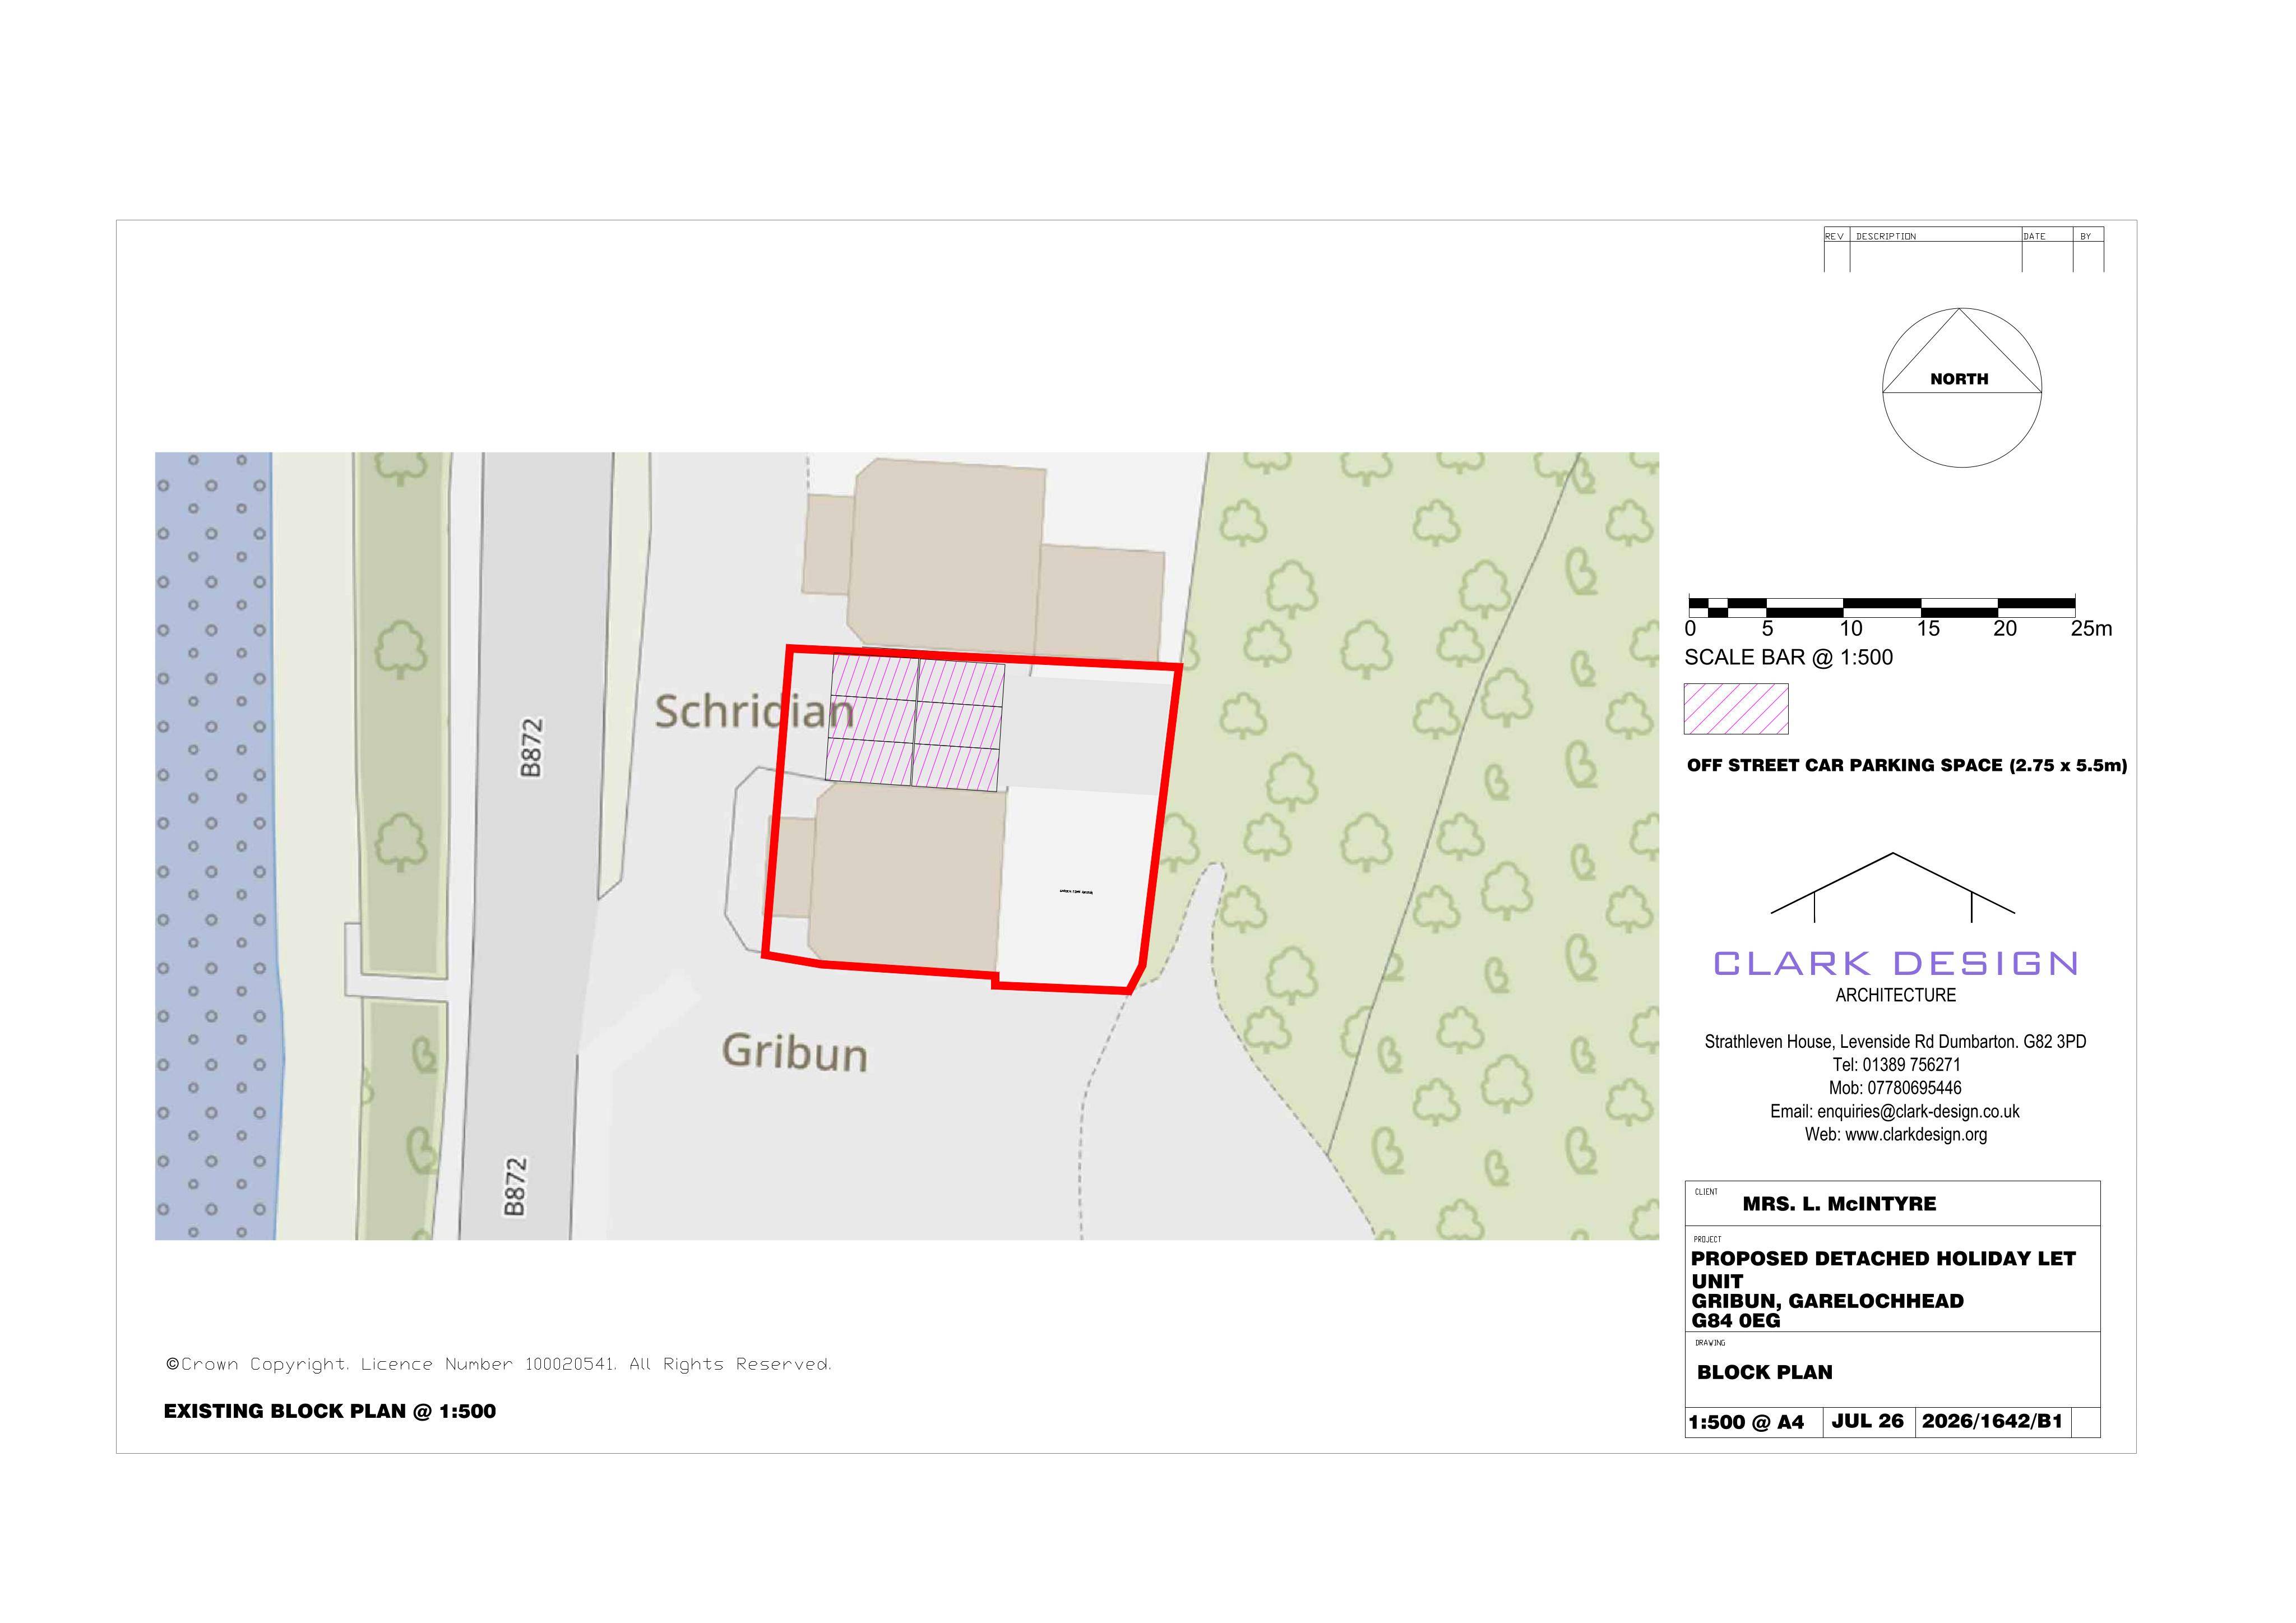Select drawing number '2026/1642/B1'
Image resolution: width=2296 pixels, height=1623 pixels.
coord(1992,1422)
